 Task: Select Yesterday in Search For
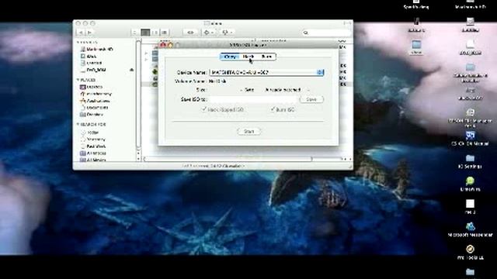(x=93, y=139)
